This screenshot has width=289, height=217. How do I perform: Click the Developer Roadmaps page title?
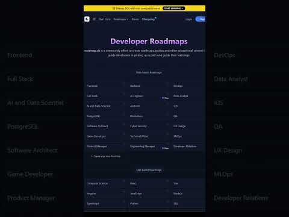tap(149, 41)
